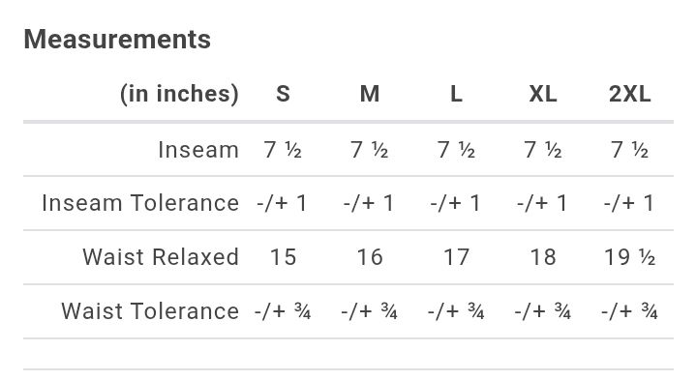Click the Measurements heading

point(117,40)
